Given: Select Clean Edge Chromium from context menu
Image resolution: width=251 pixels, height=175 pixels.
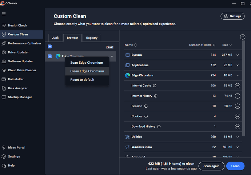Looking at the screenshot, I should [x=87, y=71].
